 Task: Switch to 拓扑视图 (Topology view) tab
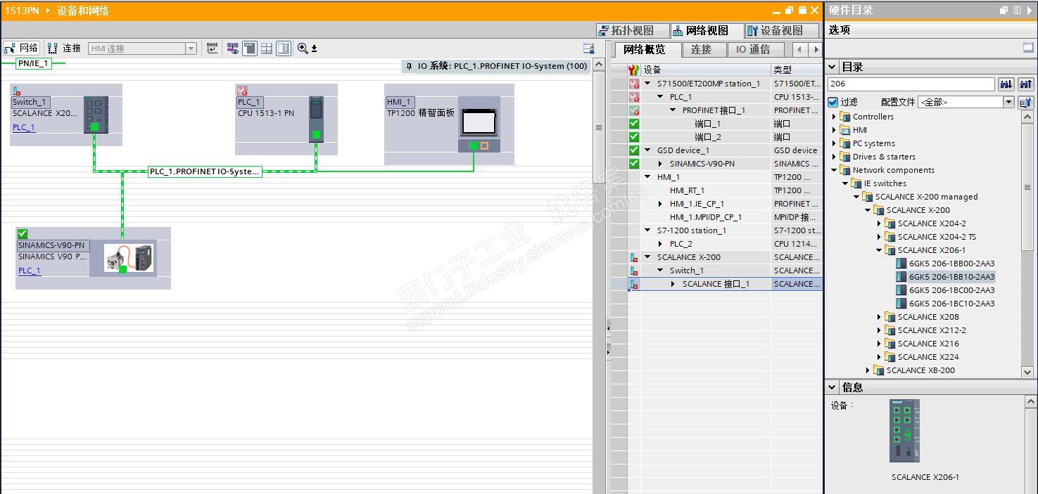(x=631, y=30)
